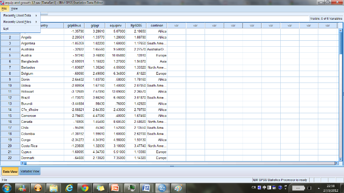Open the View menu
344x193 pixels.
[14, 9]
